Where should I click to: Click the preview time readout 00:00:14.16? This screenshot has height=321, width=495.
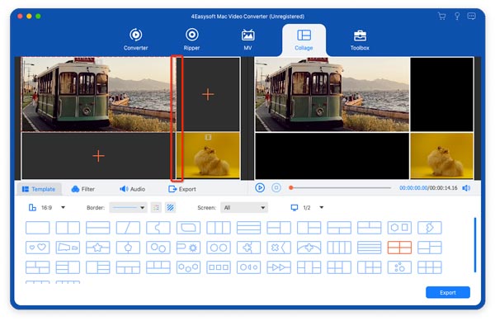pos(443,188)
